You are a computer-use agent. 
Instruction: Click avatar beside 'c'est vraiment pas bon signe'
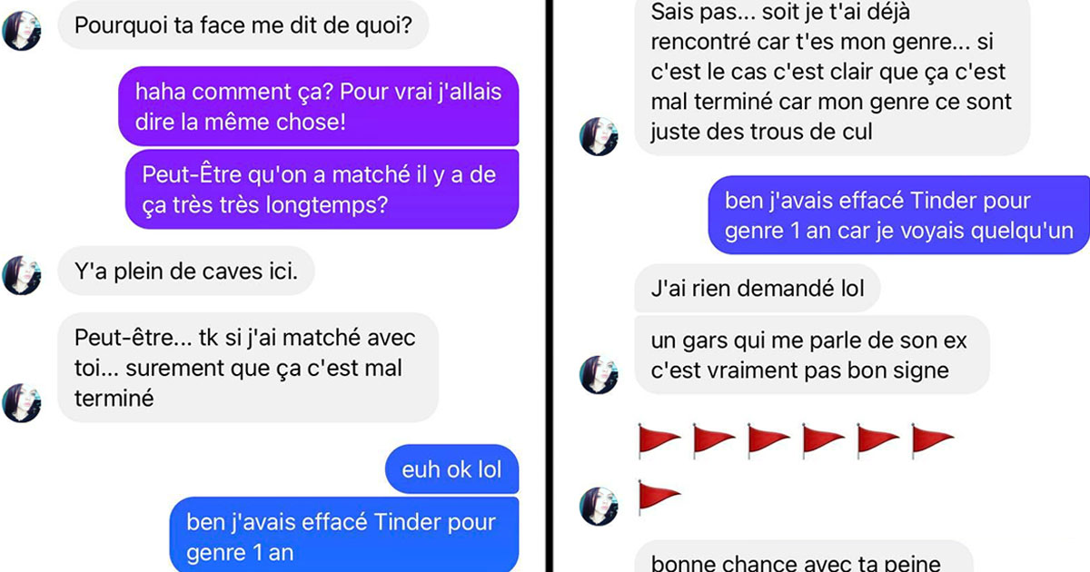(599, 375)
